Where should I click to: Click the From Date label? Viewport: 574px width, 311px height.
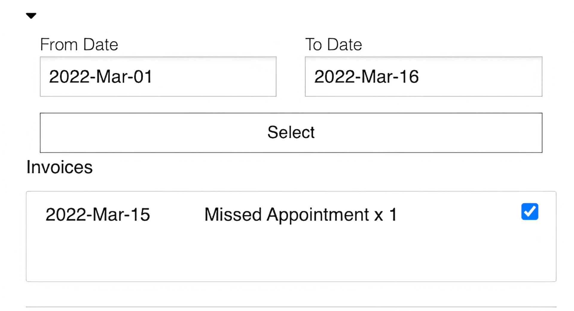point(79,45)
